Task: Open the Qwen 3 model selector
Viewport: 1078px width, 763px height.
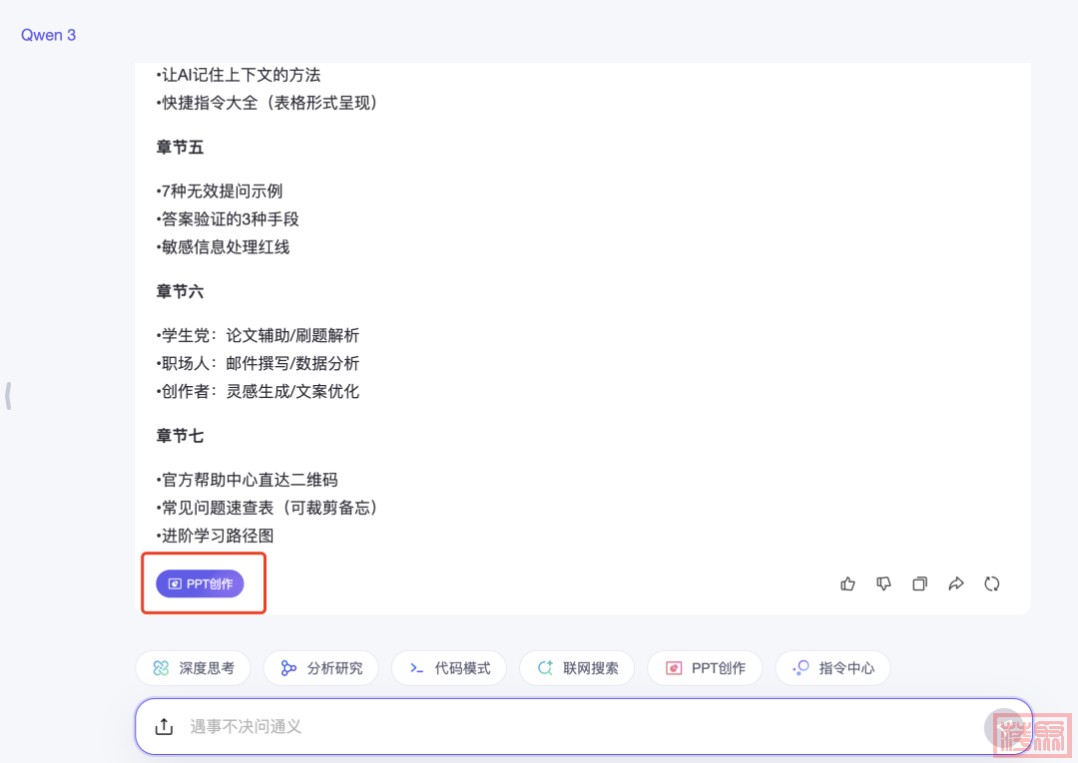Action: click(x=48, y=35)
